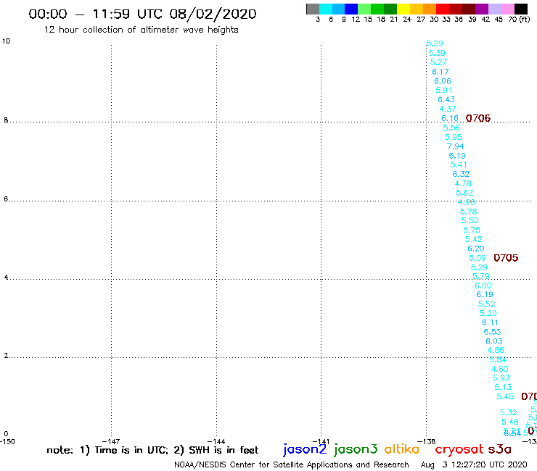Click the 7.94 wave height value

455,146
